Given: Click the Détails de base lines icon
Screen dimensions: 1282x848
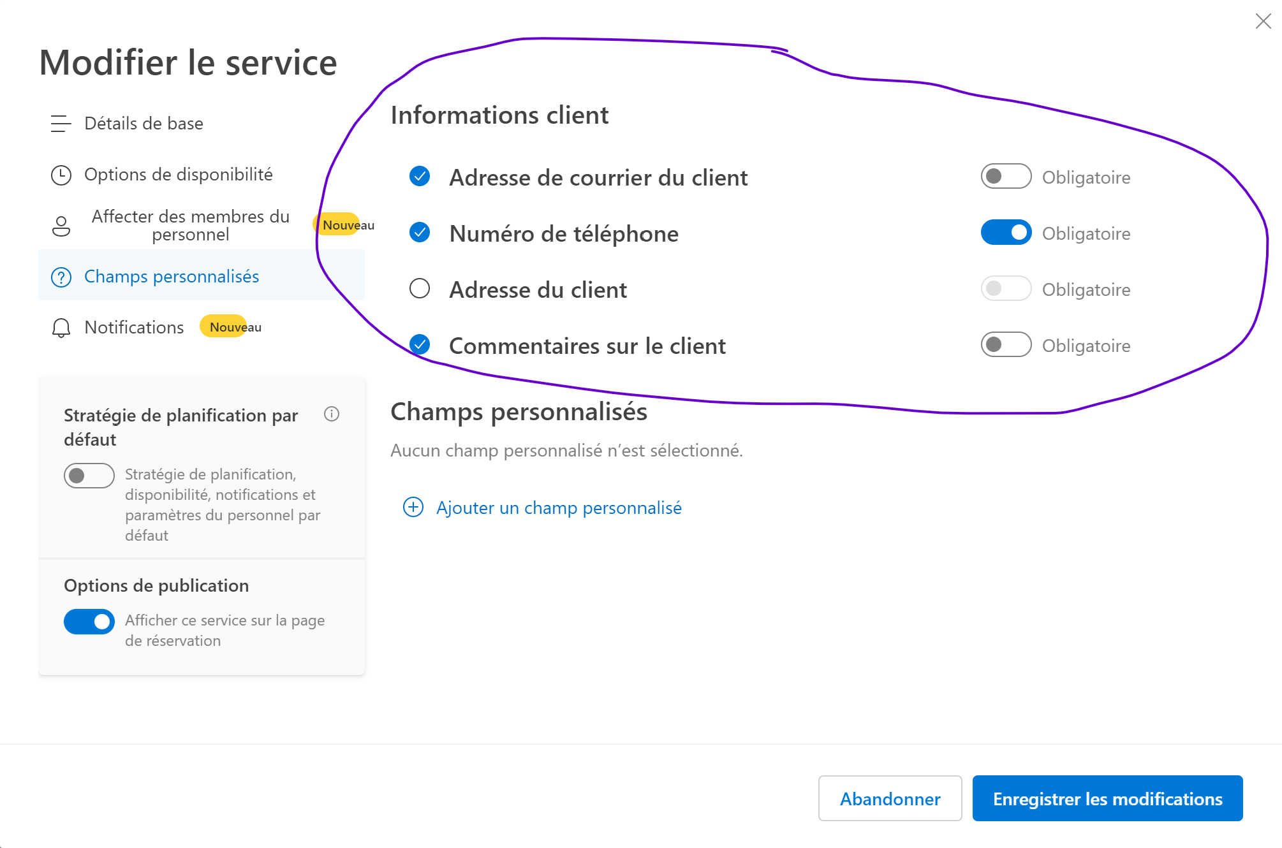Looking at the screenshot, I should point(61,124).
